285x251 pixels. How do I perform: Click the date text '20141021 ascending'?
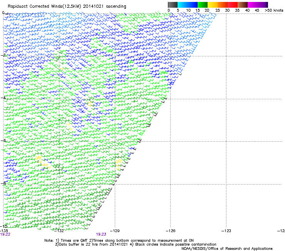pyautogui.click(x=104, y=7)
